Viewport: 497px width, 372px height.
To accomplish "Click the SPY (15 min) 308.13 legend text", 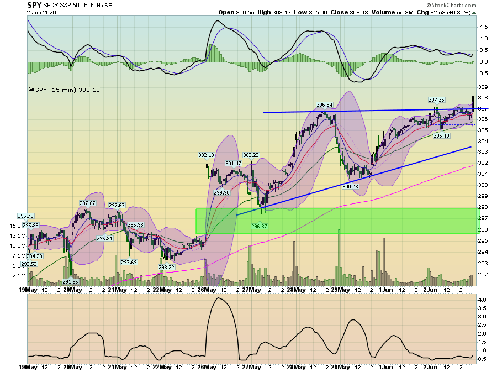I will 67,90.
